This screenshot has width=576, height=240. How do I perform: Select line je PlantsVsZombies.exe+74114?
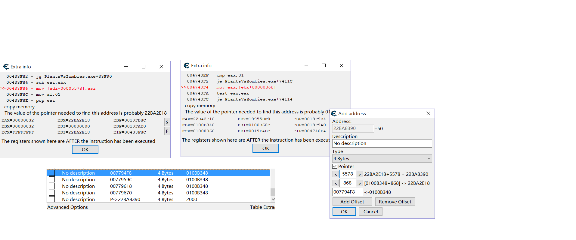(x=240, y=99)
